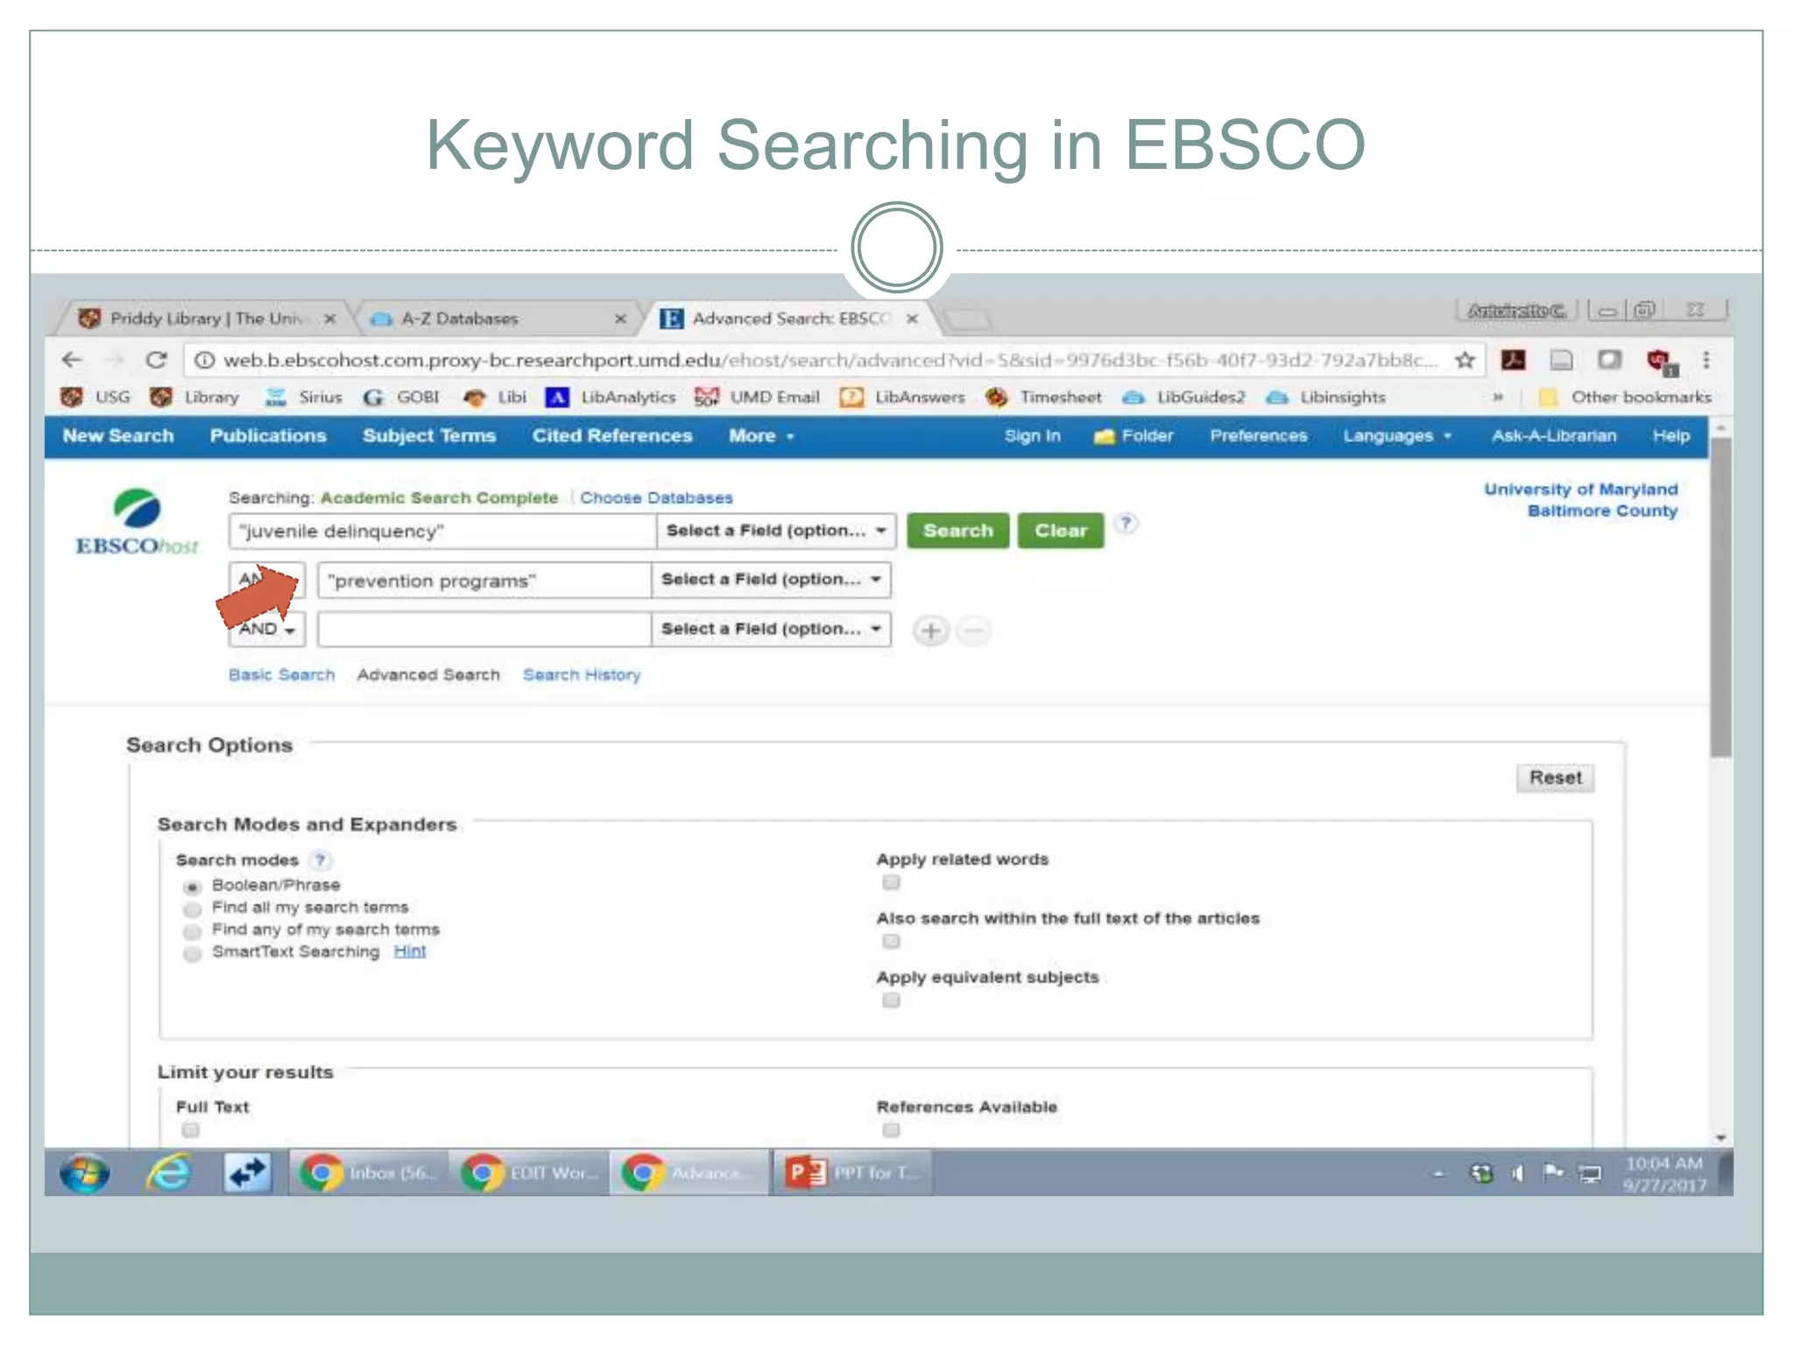
Task: Open the Adobe PDF extension icon
Action: click(1513, 360)
